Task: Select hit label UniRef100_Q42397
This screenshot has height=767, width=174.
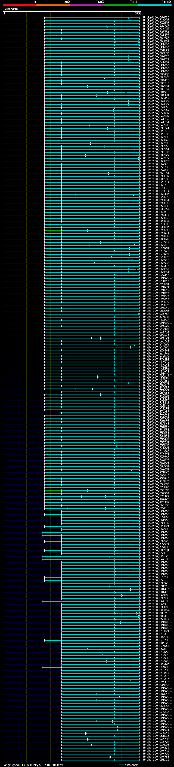Action: pos(156,116)
